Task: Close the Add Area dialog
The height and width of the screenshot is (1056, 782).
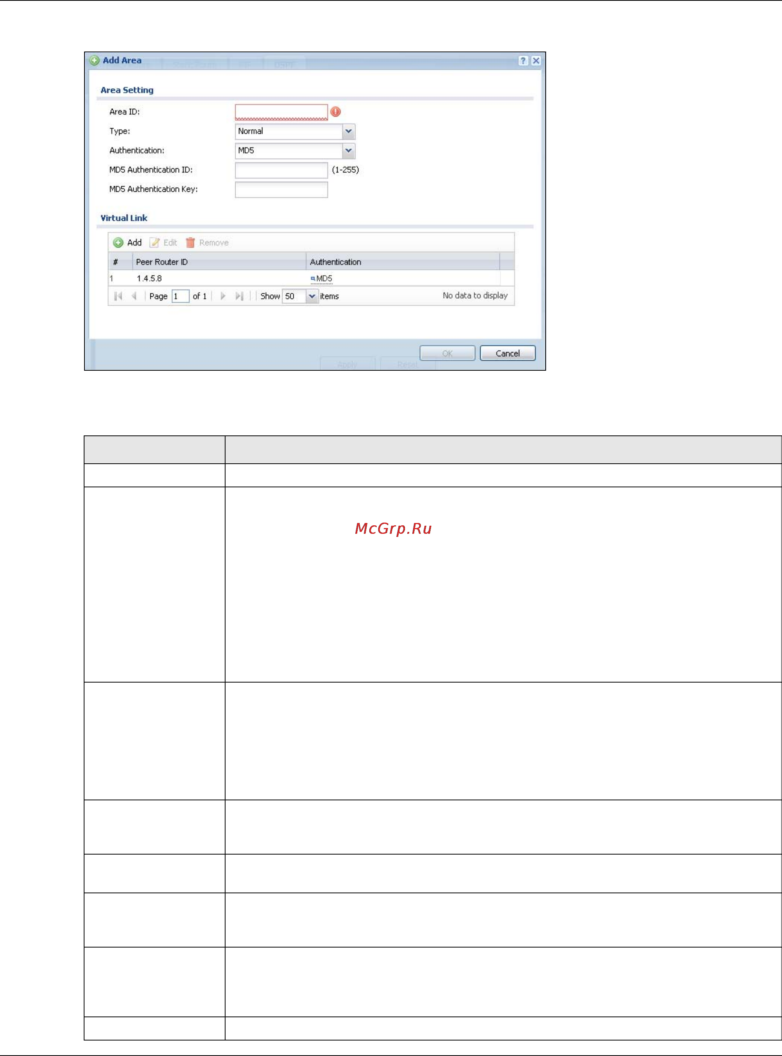Action: (x=536, y=60)
